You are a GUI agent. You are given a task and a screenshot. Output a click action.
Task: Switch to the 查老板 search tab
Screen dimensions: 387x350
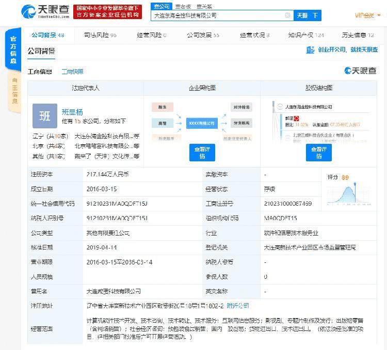(x=183, y=6)
